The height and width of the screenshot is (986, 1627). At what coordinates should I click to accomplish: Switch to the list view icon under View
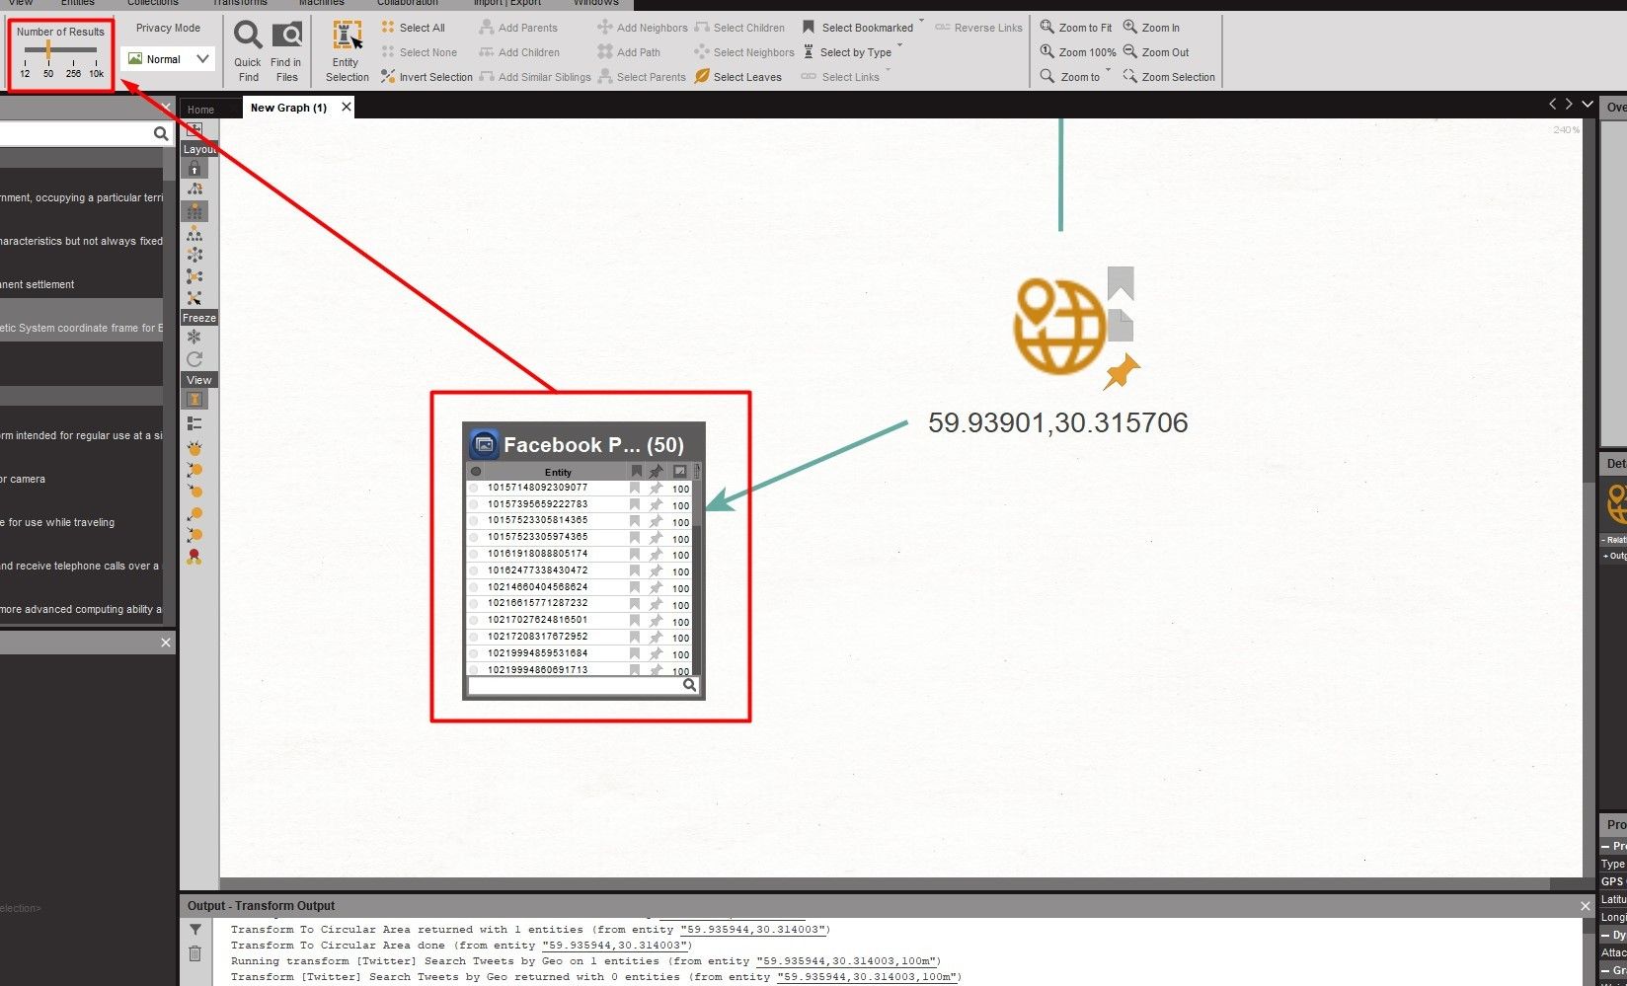[194, 422]
